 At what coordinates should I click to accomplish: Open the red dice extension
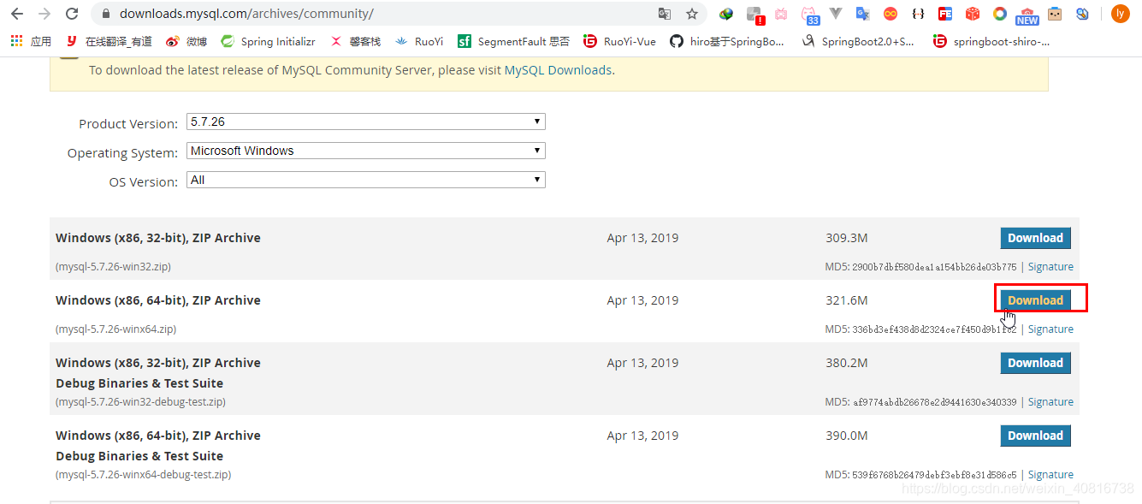coord(973,14)
